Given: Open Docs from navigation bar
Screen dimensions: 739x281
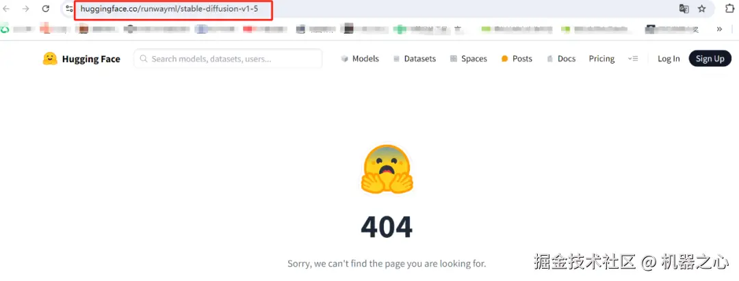Looking at the screenshot, I should (561, 59).
